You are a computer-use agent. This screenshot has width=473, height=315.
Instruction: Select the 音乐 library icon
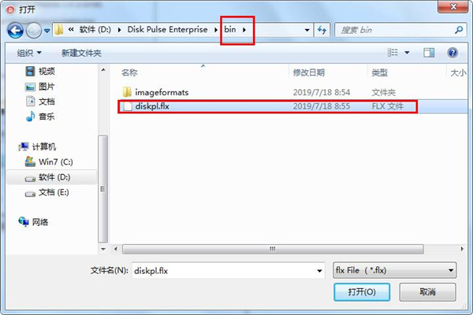click(31, 117)
